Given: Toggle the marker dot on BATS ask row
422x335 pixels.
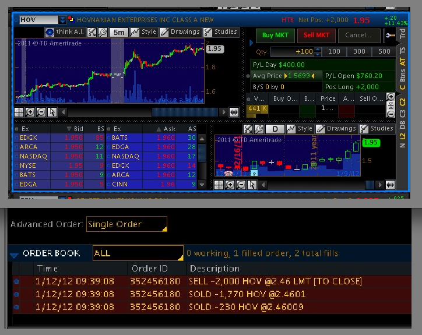Looking at the screenshot, I should coord(108,137).
